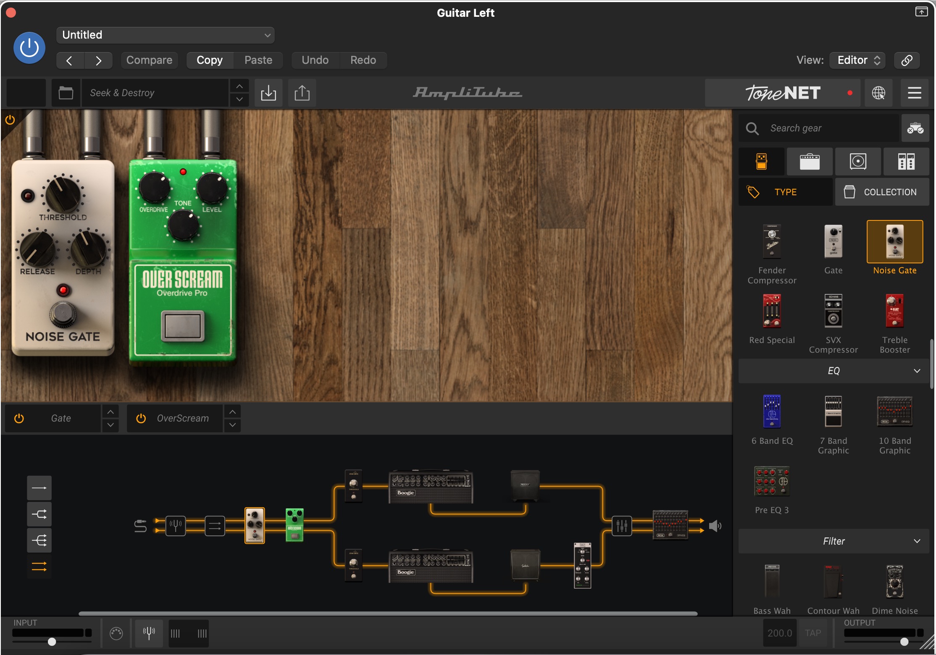Click the Copy button

pos(210,60)
